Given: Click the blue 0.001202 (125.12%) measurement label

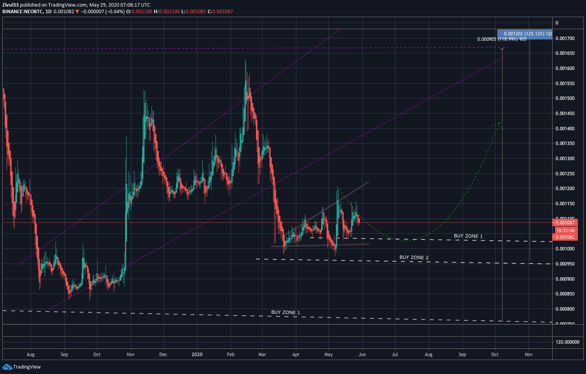Looking at the screenshot, I should pyautogui.click(x=525, y=34).
